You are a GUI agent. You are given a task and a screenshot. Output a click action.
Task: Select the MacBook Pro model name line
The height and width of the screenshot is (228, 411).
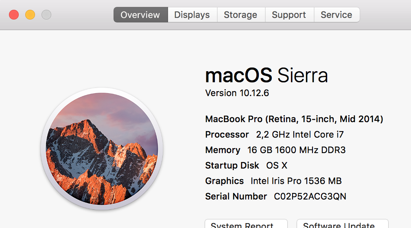[x=294, y=119]
